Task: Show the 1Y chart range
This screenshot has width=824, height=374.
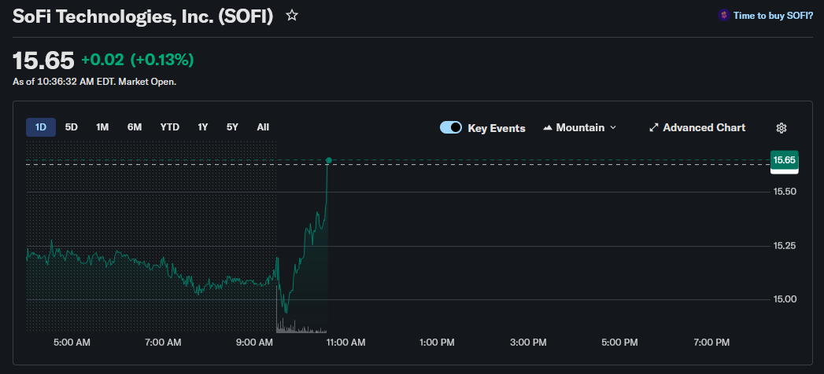Action: coord(203,127)
